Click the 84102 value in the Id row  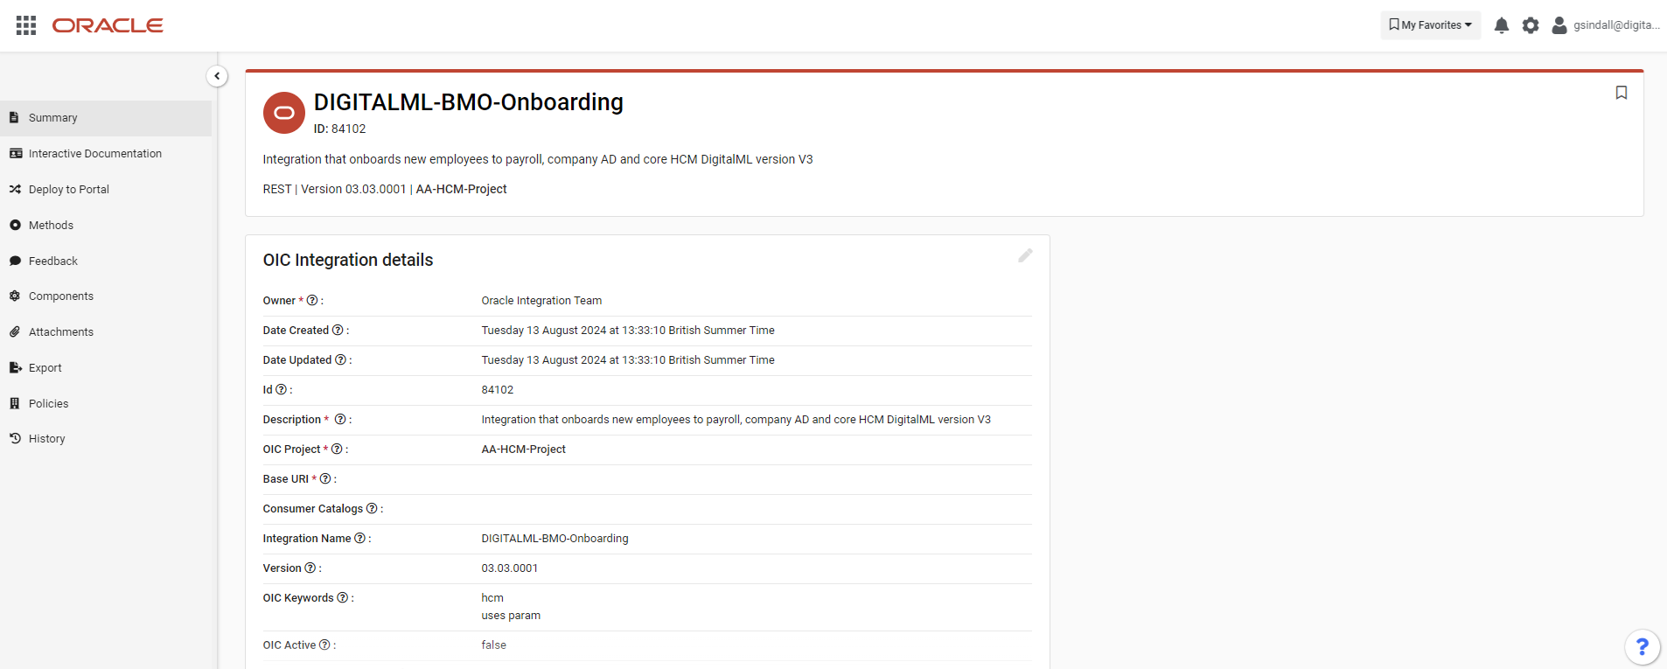click(x=498, y=390)
